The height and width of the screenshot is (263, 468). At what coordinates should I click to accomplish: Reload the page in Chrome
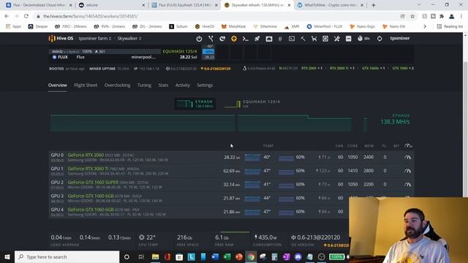point(26,16)
